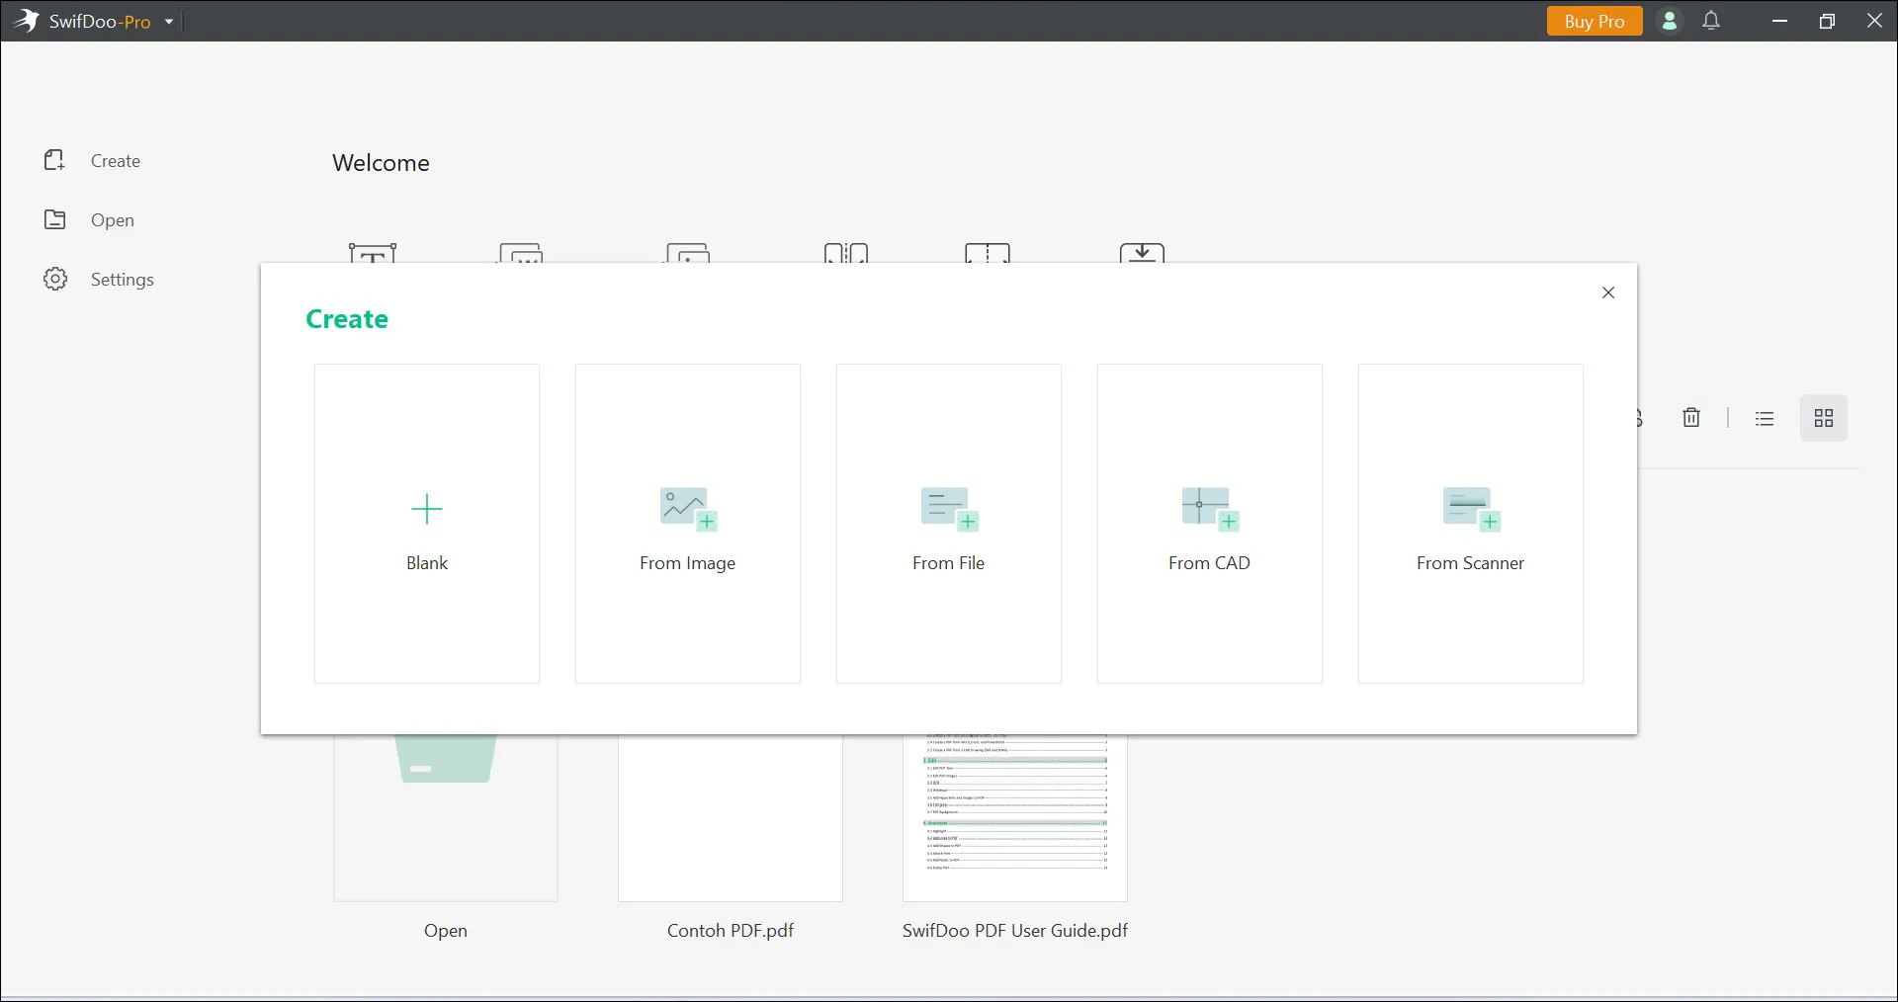Switch to grid thumbnail view
This screenshot has width=1898, height=1002.
1824,419
